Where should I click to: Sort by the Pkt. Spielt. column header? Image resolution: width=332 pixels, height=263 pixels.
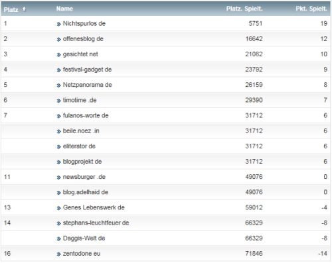[311, 9]
